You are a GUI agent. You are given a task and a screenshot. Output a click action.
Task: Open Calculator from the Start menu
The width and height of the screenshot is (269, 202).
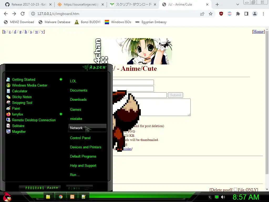17,91
